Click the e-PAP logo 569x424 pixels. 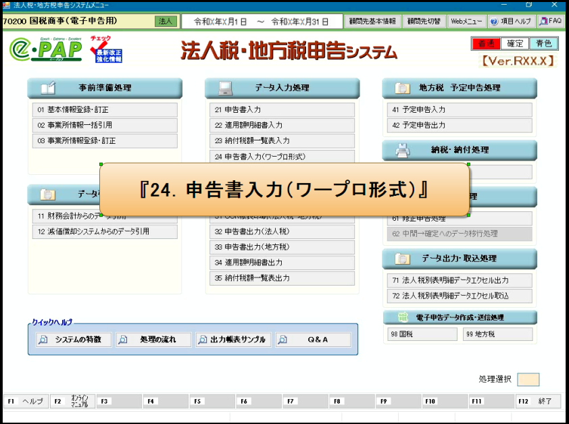pyautogui.click(x=45, y=50)
